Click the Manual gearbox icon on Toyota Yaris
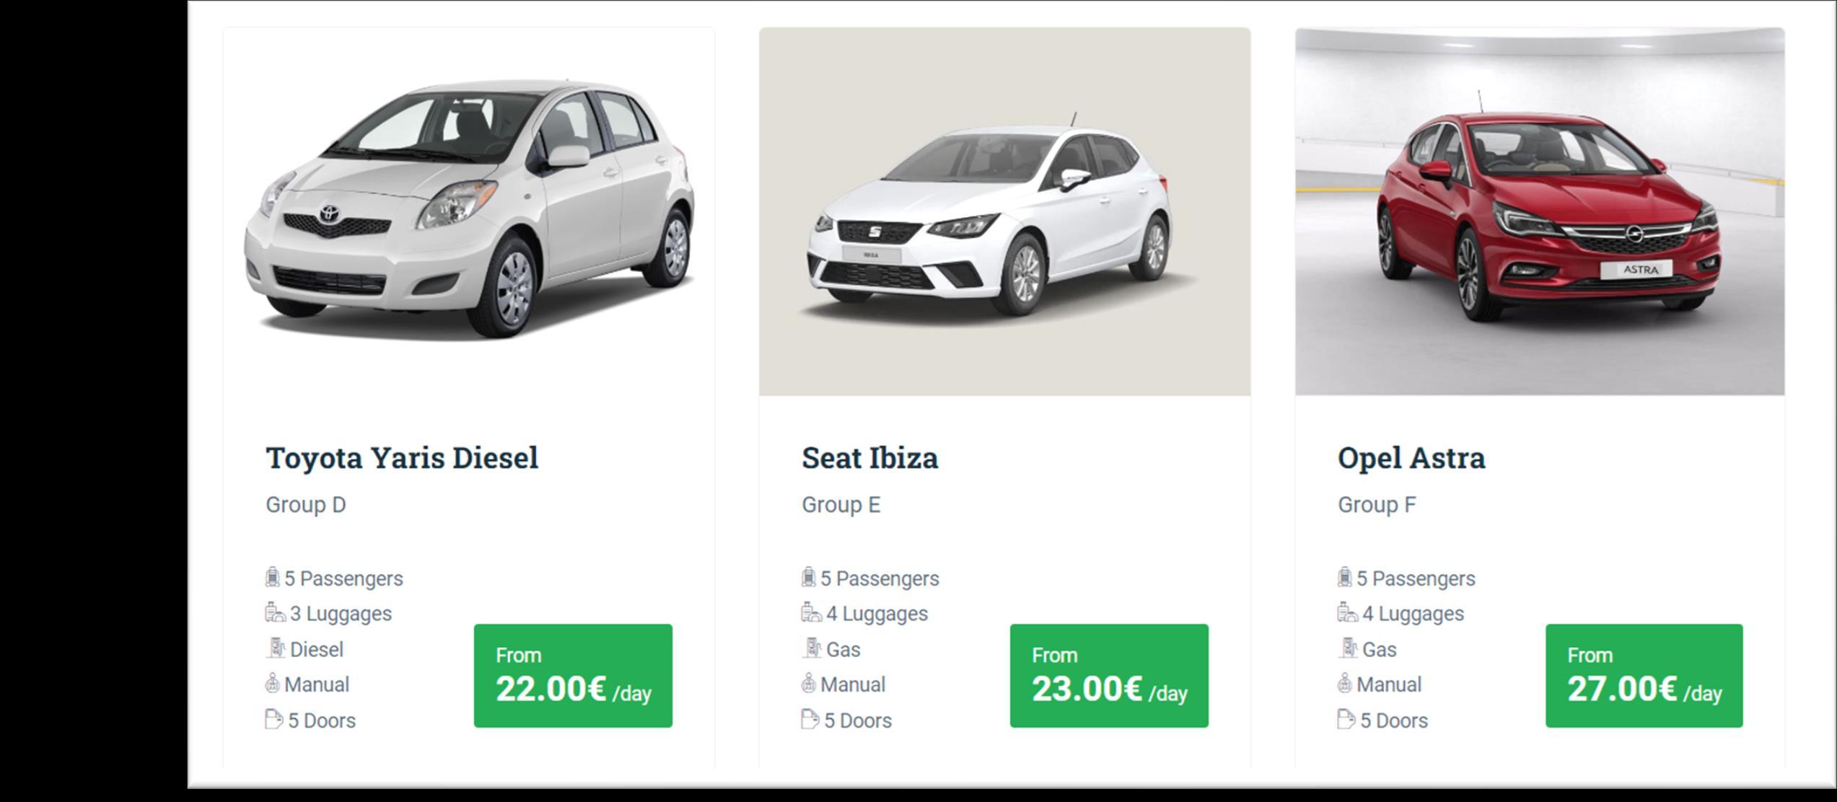The image size is (1837, 802). pos(272,684)
